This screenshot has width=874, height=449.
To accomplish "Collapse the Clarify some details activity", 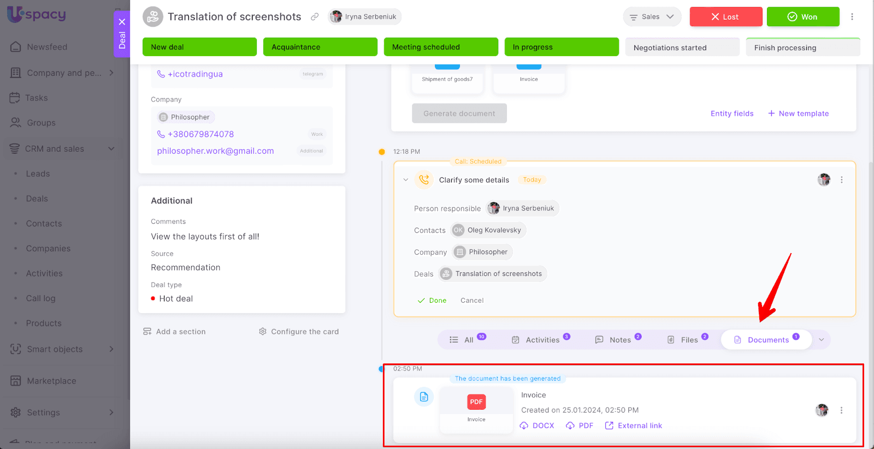I will (405, 179).
